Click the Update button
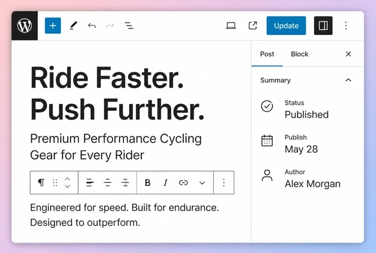The height and width of the screenshot is (253, 376). [286, 26]
